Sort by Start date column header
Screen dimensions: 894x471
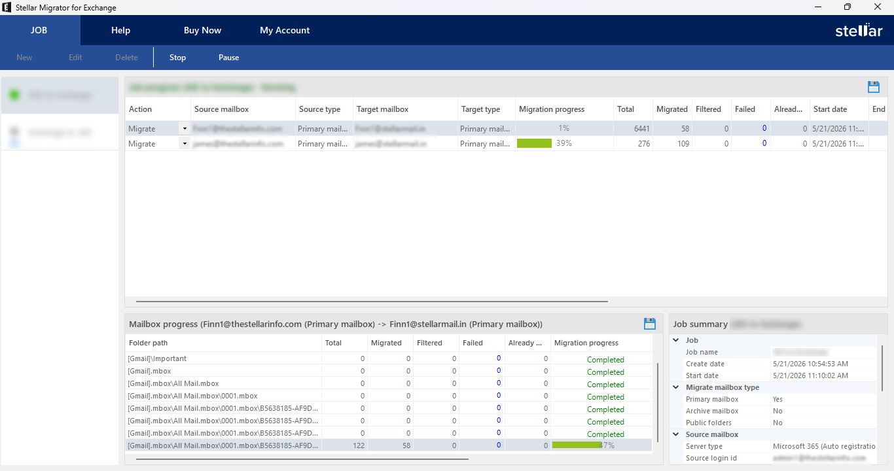pyautogui.click(x=840, y=109)
